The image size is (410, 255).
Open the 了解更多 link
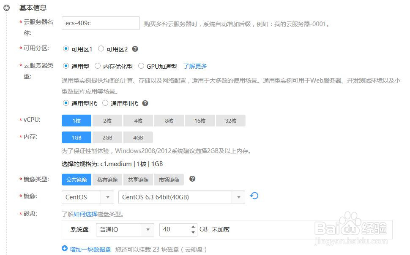click(x=195, y=66)
